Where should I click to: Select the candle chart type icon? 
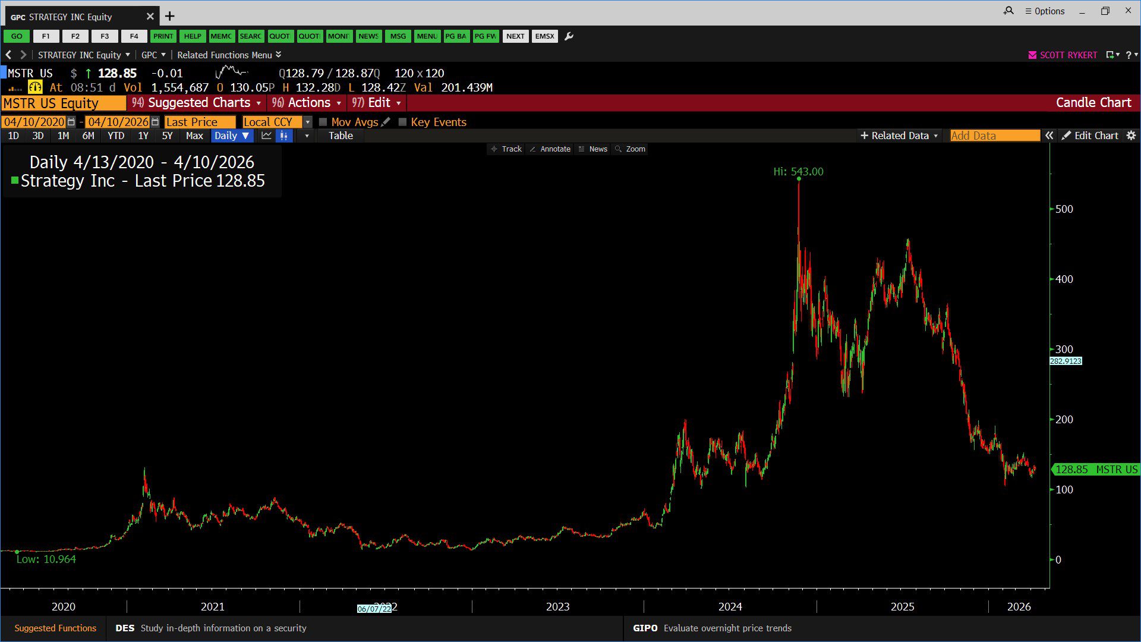click(284, 136)
